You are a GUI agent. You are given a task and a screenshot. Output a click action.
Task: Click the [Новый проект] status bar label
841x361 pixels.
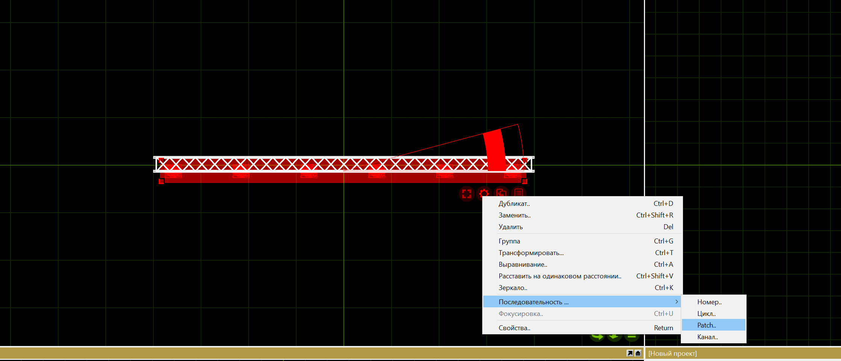pos(672,353)
